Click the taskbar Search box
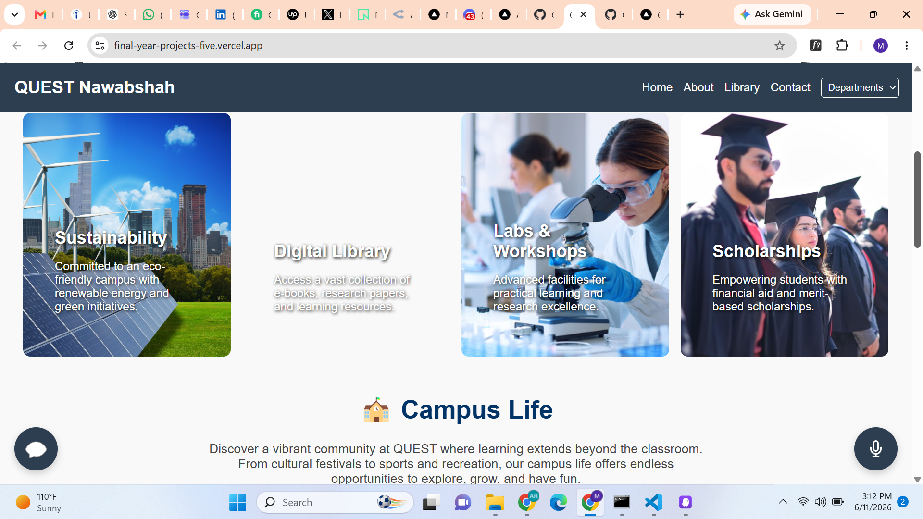The image size is (923, 519). click(335, 502)
